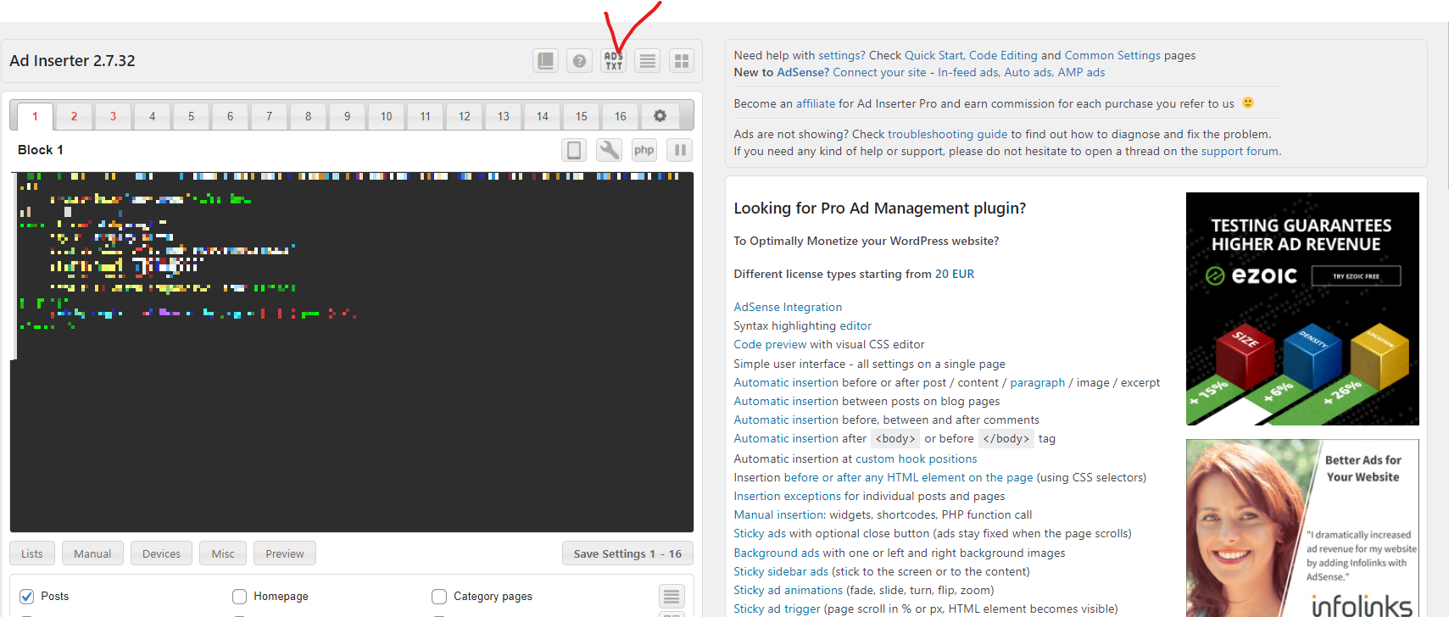The width and height of the screenshot is (1449, 617).
Task: Click the "settings?" help link
Action: 842,55
